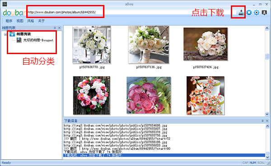Screen dimensions: 271x166
Task: Click the NUM indicator in status bar
Action: tap(252, 163)
